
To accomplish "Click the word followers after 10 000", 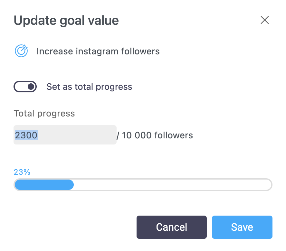I will [x=174, y=135].
